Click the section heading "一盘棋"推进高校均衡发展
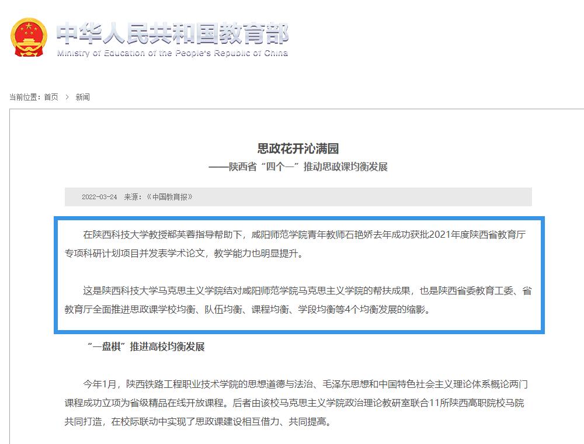Screen dimensions: 584x444 click(x=146, y=347)
